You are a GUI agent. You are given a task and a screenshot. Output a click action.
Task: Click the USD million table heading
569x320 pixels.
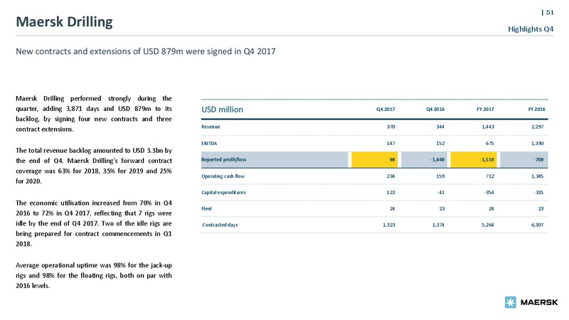(222, 110)
